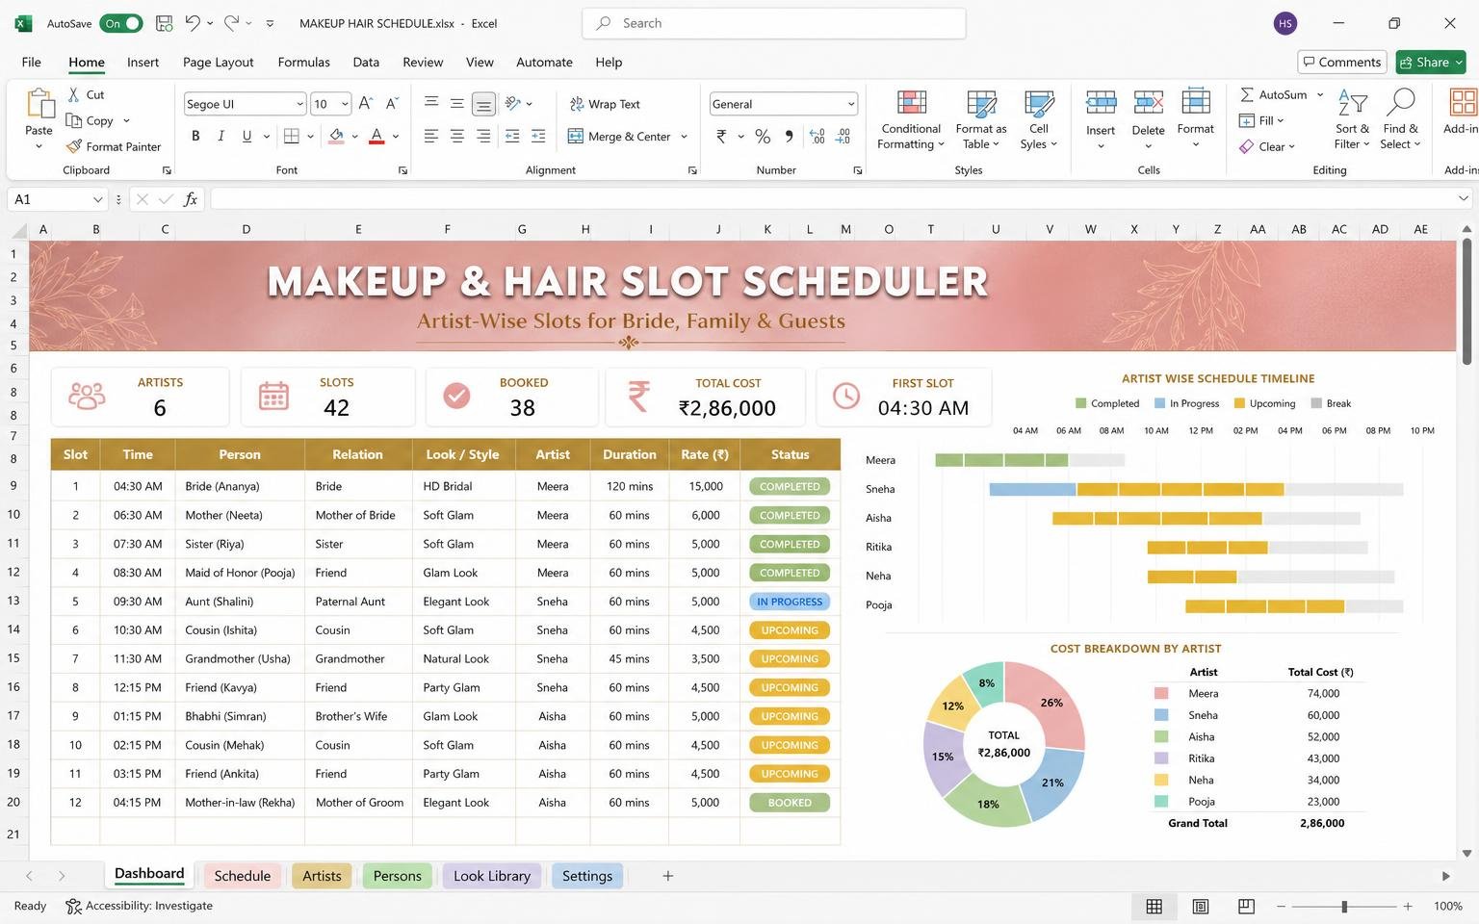Click the Comma Style icon
Viewport: 1479px width, 924px height.
click(789, 137)
